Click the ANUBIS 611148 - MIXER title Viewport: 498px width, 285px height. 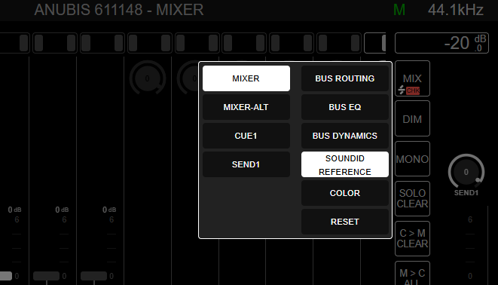coord(119,10)
